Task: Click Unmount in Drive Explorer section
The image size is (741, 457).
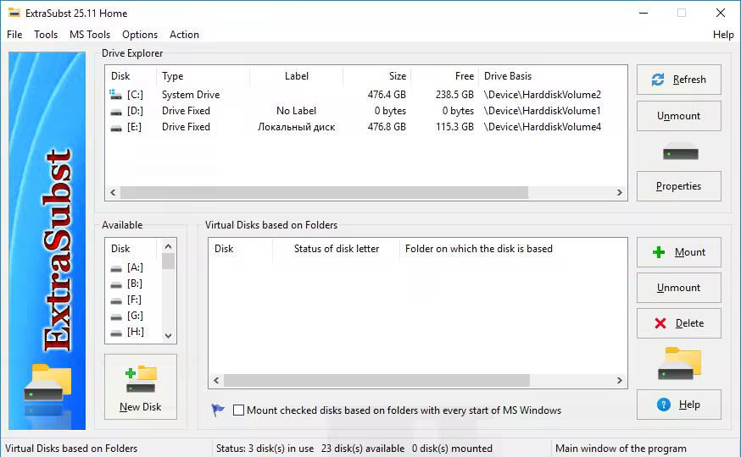Action: click(x=678, y=116)
